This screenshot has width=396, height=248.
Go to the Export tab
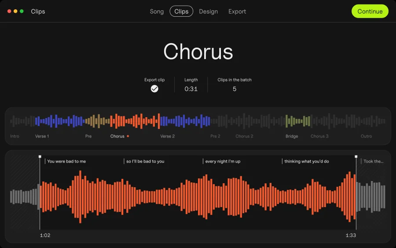pyautogui.click(x=237, y=11)
